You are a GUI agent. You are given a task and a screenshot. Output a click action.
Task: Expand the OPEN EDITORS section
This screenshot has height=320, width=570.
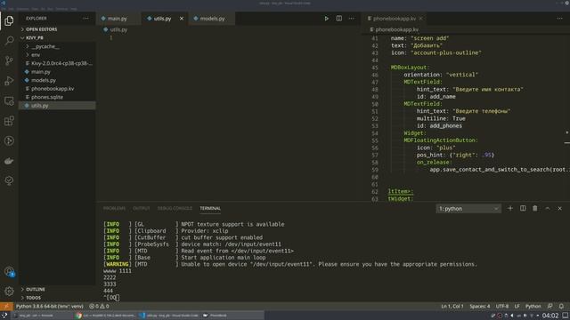point(41,29)
